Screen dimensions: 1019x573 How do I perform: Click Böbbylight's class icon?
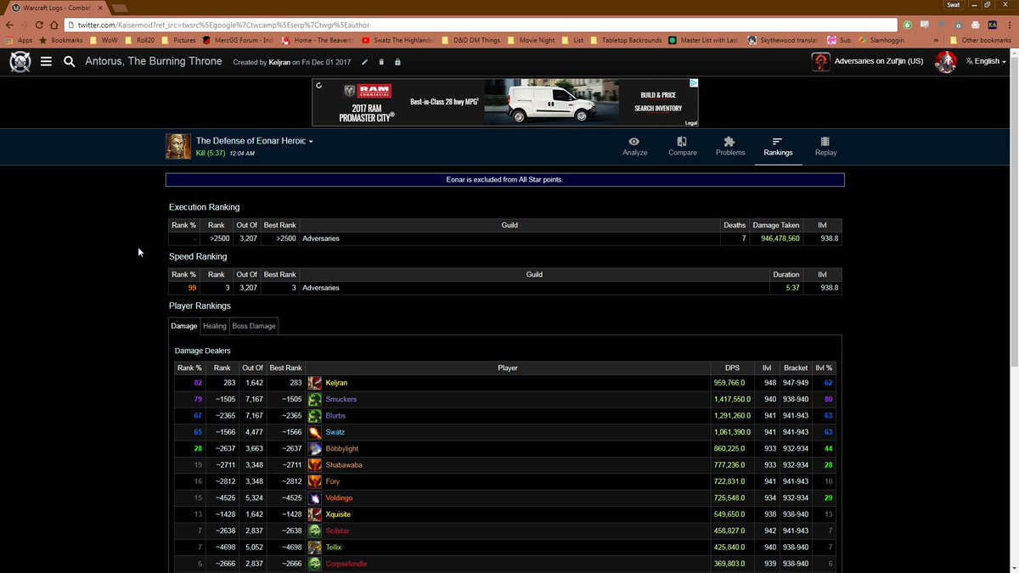315,448
